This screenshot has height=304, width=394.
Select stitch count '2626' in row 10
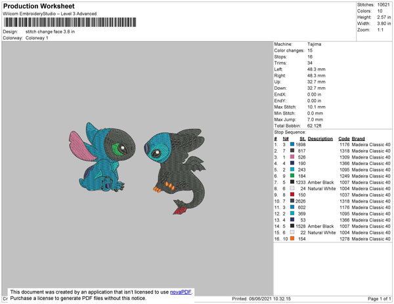click(x=301, y=201)
